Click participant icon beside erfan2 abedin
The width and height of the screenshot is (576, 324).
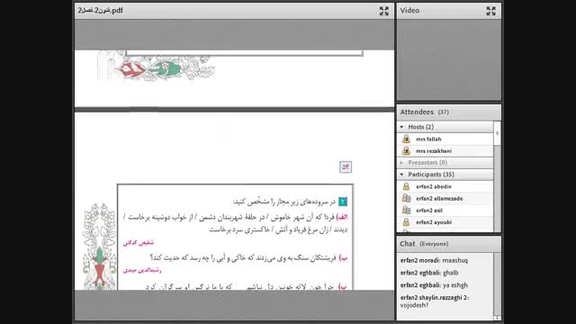tap(406, 186)
